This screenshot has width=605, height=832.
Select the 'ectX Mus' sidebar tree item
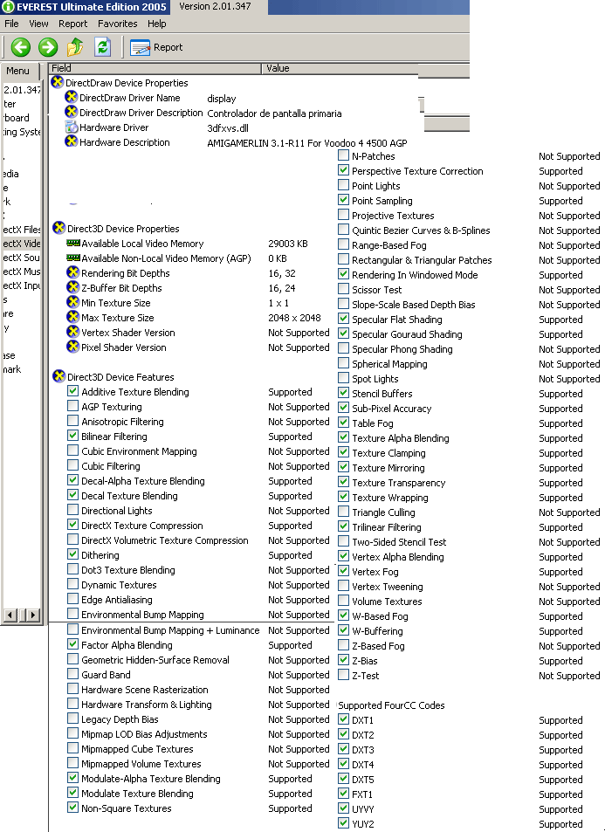click(x=21, y=272)
